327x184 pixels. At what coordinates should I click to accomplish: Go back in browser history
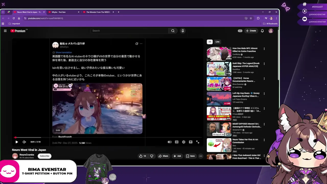[x=3, y=18]
